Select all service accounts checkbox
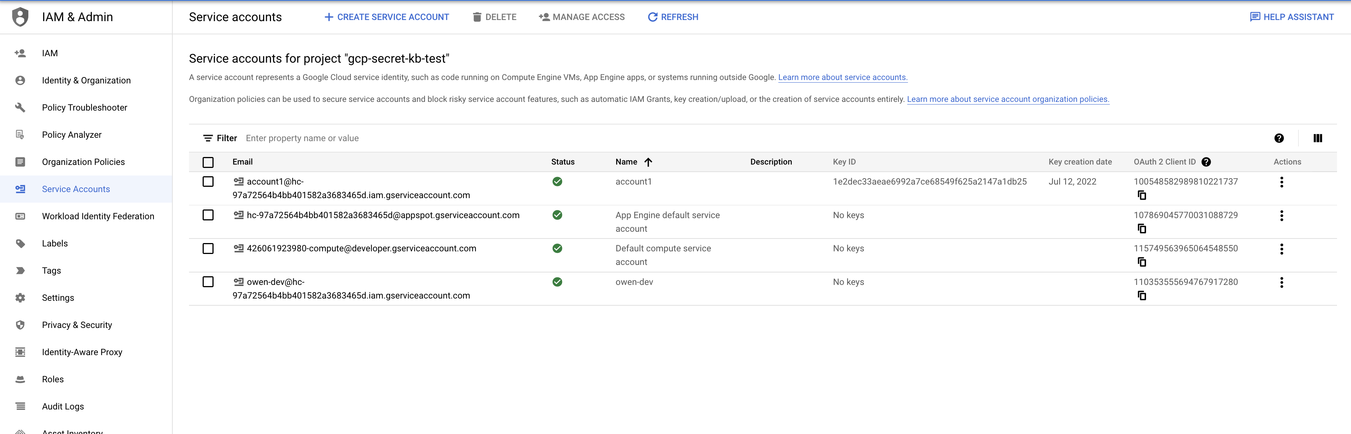1351x434 pixels. point(208,162)
